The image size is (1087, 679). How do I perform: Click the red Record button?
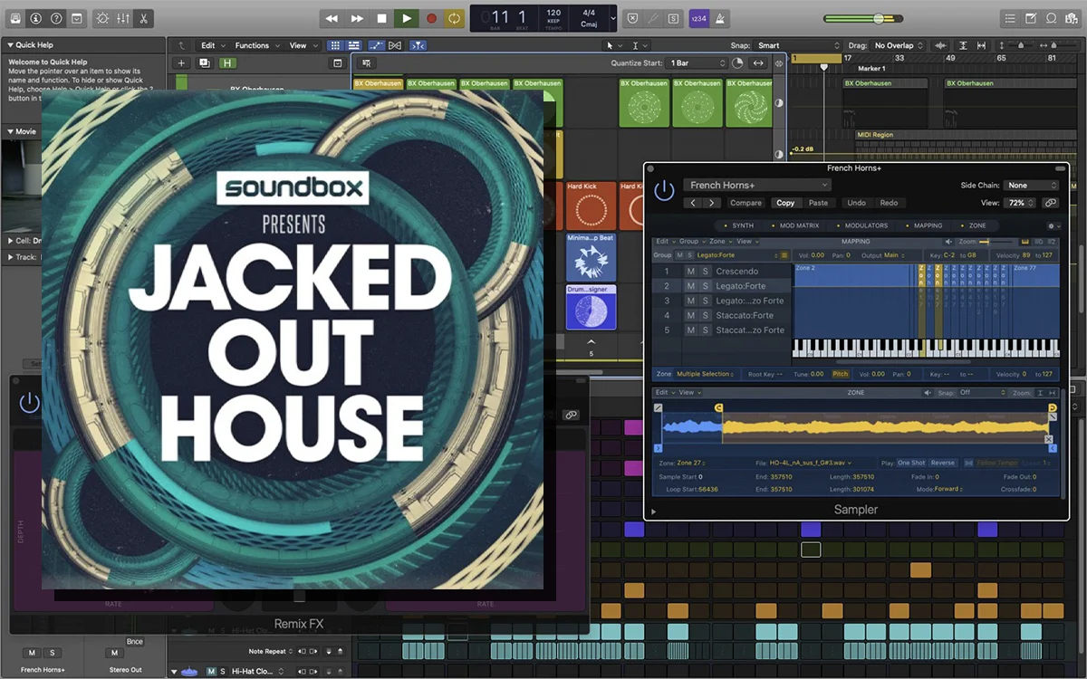coord(431,18)
